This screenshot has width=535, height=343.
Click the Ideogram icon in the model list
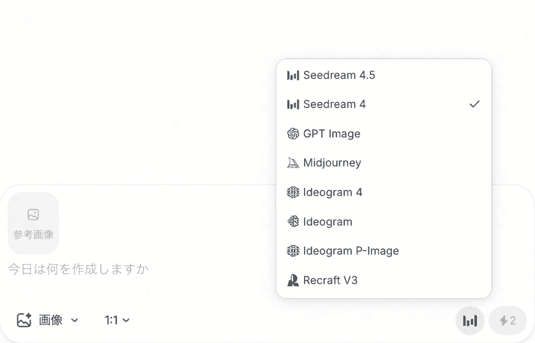(293, 222)
